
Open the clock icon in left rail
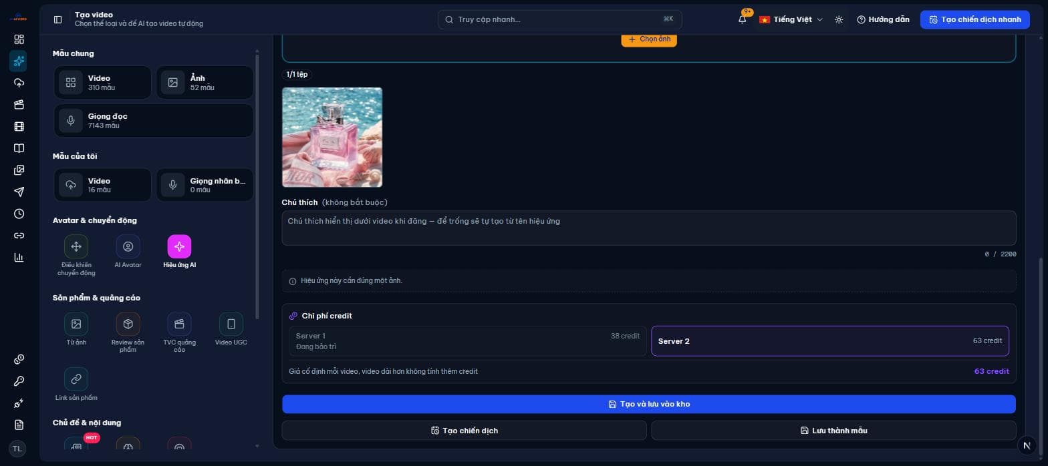[x=19, y=214]
